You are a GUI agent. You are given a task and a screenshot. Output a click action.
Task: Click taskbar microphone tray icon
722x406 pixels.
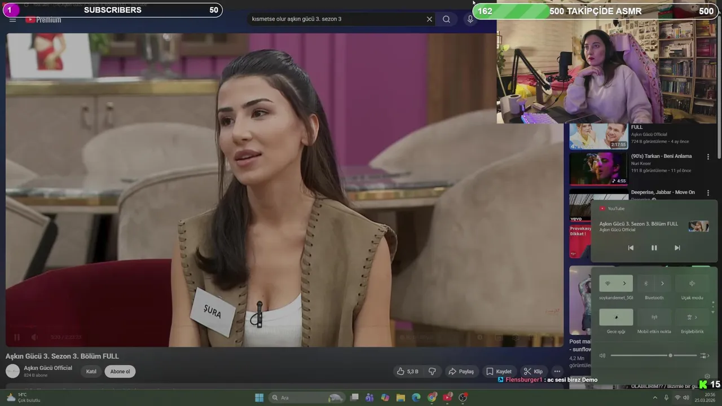pos(666,398)
